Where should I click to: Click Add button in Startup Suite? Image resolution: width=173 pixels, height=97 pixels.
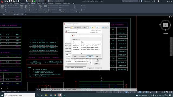[x=75, y=56]
